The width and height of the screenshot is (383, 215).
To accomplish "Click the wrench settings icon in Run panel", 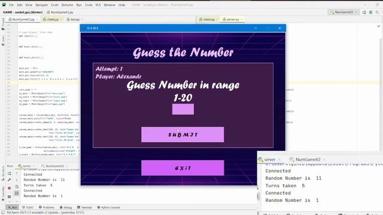I will click(x=10, y=180).
